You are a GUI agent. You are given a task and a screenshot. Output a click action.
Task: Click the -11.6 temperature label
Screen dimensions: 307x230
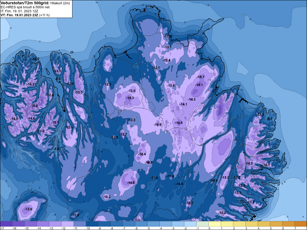point(154,178)
